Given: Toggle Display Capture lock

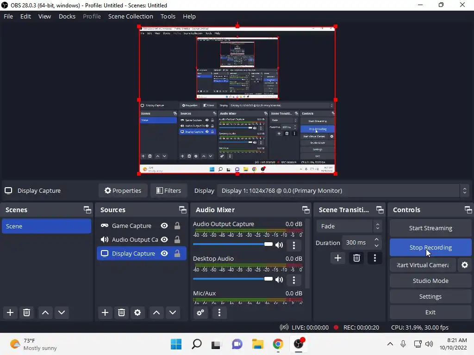Looking at the screenshot, I should click(x=177, y=253).
